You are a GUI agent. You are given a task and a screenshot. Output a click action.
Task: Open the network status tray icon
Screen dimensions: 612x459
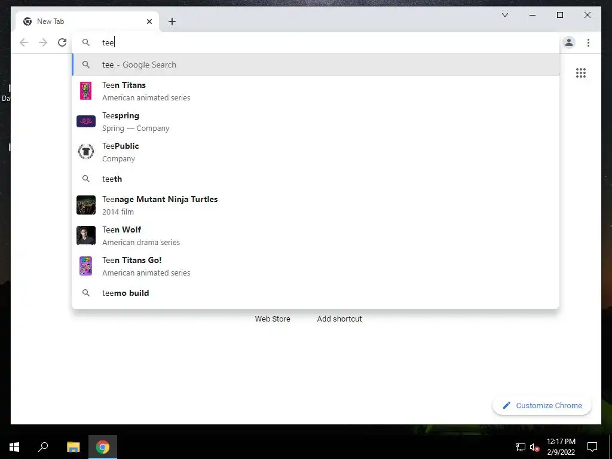[521, 447]
